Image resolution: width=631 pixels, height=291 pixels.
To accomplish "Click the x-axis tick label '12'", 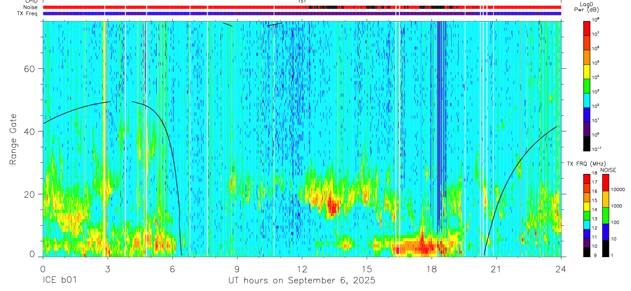I will (x=302, y=269).
